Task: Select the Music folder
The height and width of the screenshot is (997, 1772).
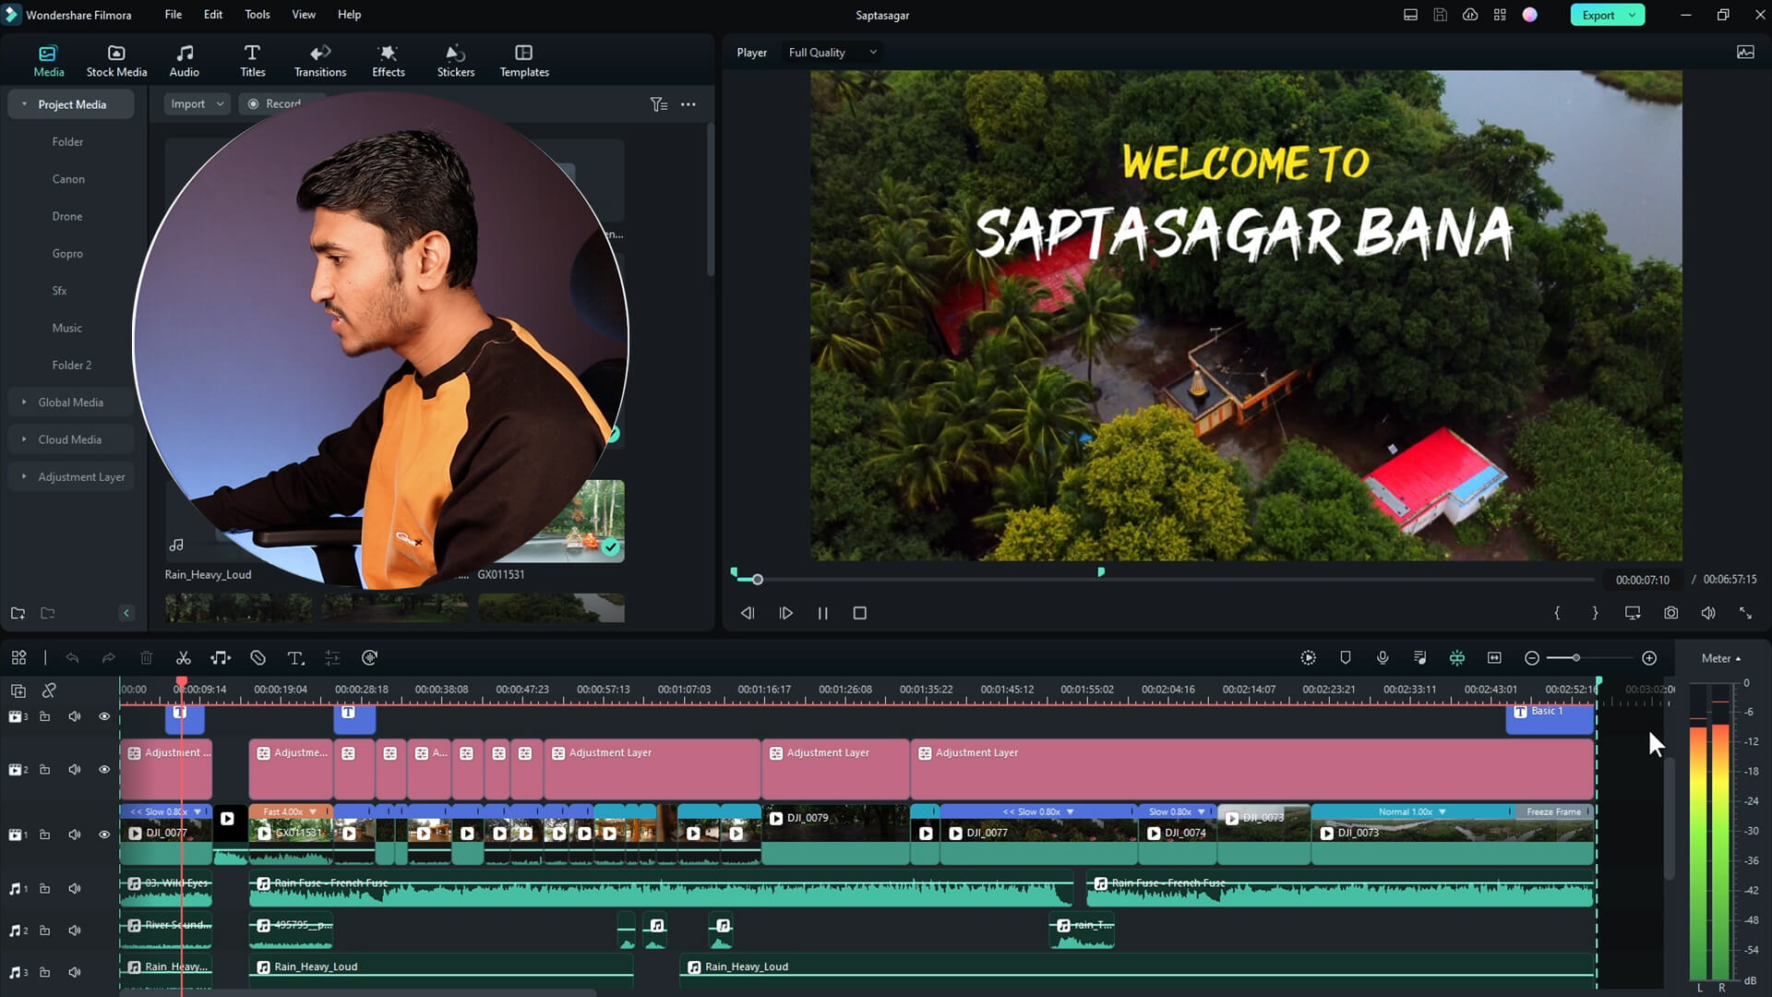Action: pos(67,328)
